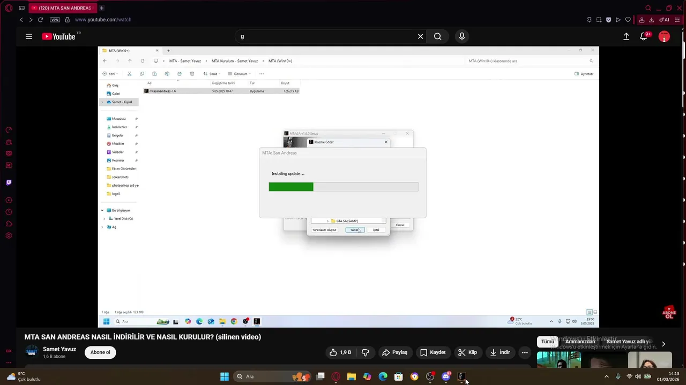Open Twitch in the Opera sidebar
Screen dimensions: 686x385
tap(9, 182)
